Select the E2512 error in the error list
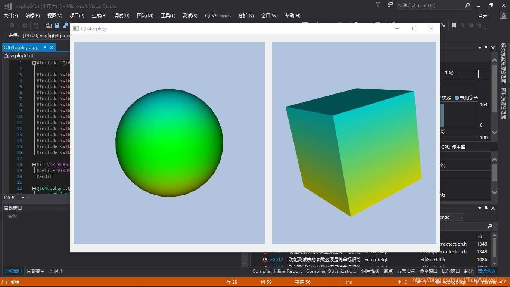 (277, 259)
